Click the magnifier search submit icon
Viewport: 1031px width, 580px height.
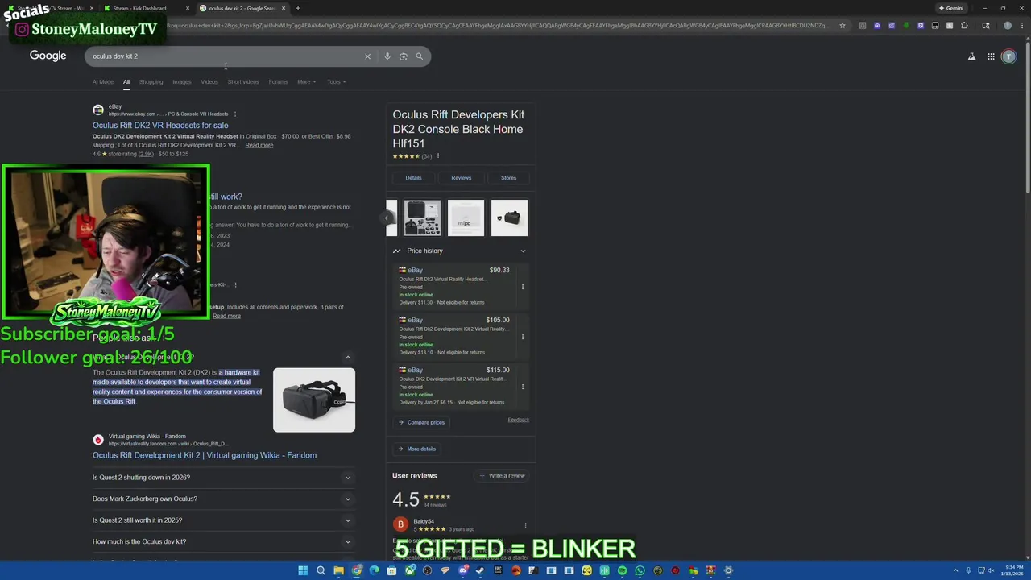pos(420,56)
